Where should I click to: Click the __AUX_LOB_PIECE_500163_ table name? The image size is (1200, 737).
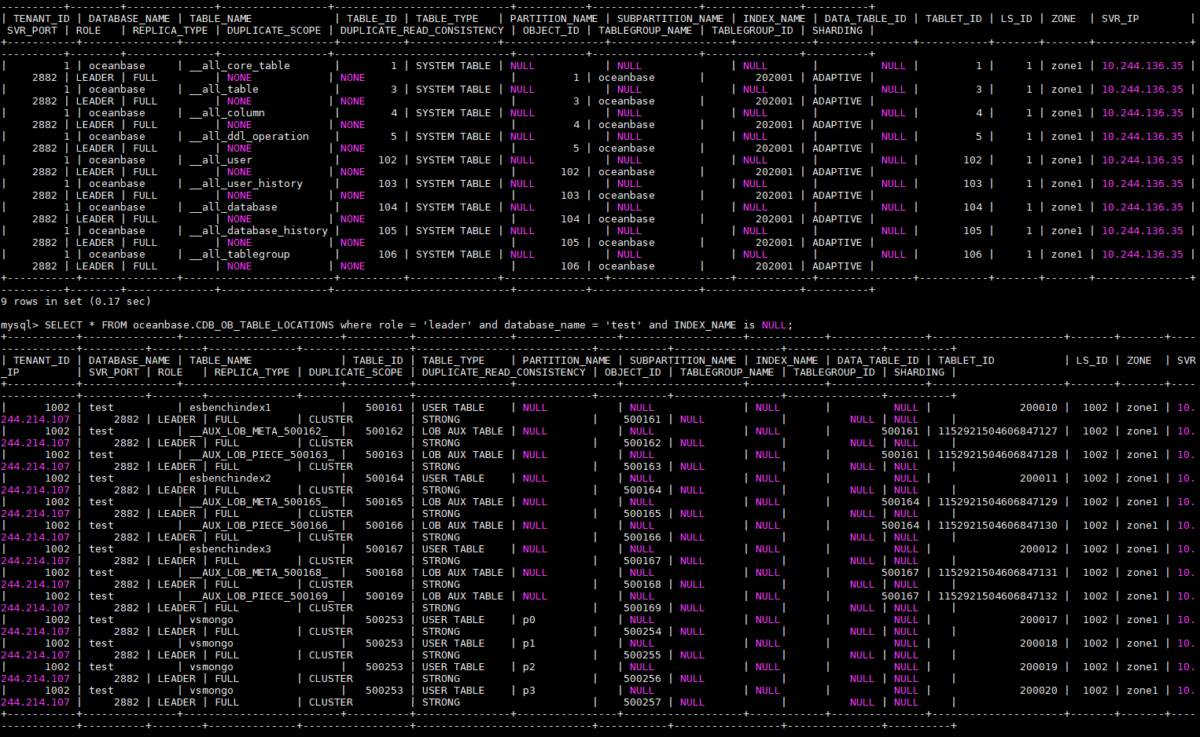pos(262,455)
